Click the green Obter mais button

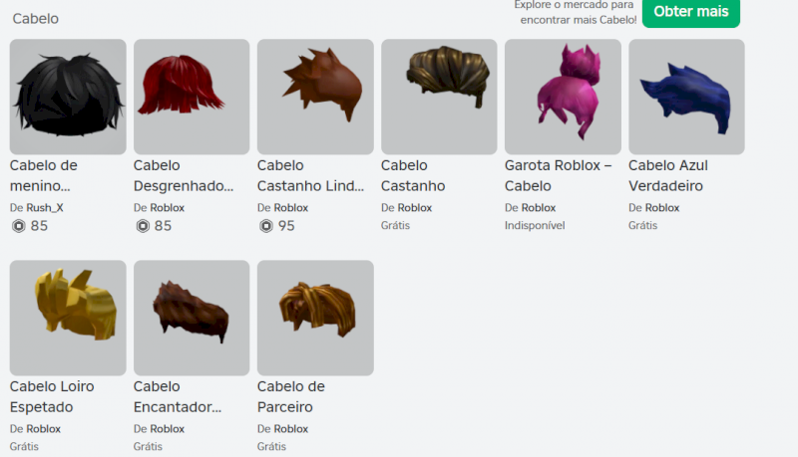[x=690, y=12]
